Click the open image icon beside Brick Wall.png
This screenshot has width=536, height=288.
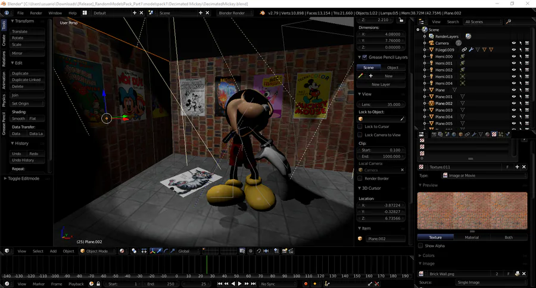coord(517,274)
